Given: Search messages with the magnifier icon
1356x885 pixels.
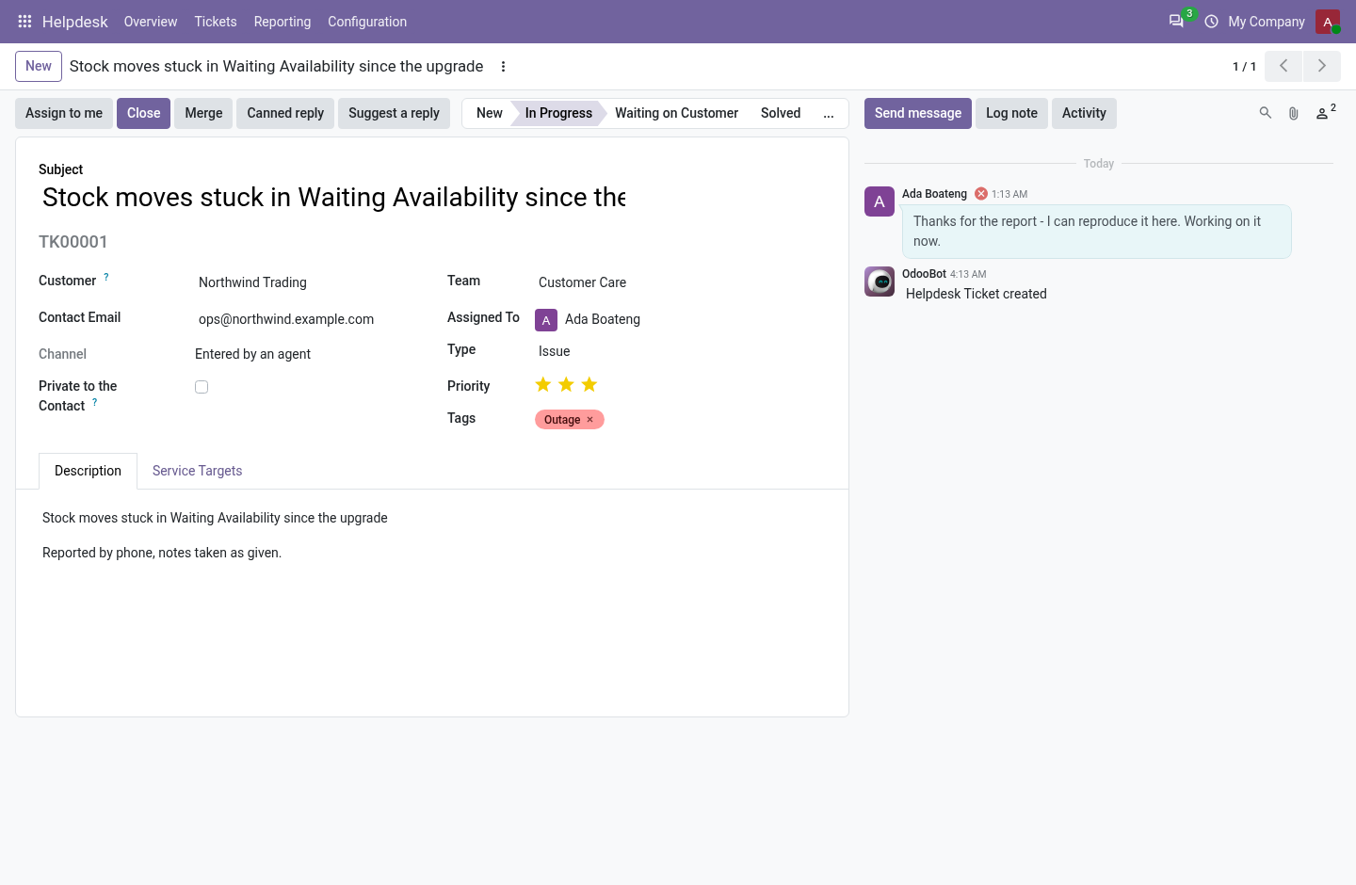Looking at the screenshot, I should click(1266, 113).
